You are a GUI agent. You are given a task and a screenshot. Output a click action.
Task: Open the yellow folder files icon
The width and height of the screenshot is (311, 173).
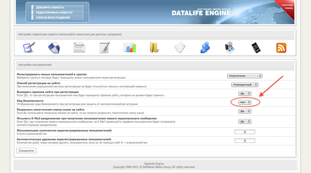[155, 48]
